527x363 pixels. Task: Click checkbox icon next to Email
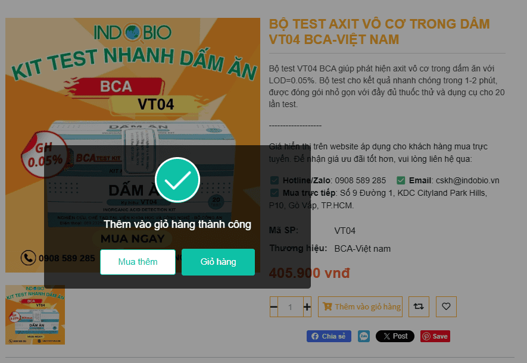(x=401, y=181)
